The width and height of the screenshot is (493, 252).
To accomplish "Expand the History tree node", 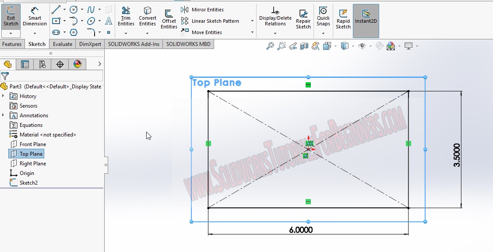I will (4, 96).
